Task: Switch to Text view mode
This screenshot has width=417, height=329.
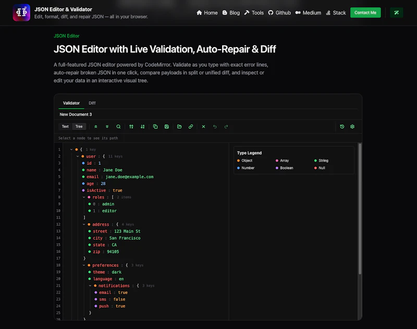Action: (x=65, y=127)
